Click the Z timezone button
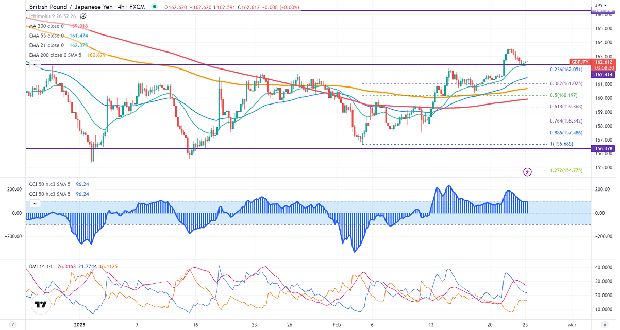 click(12, 325)
